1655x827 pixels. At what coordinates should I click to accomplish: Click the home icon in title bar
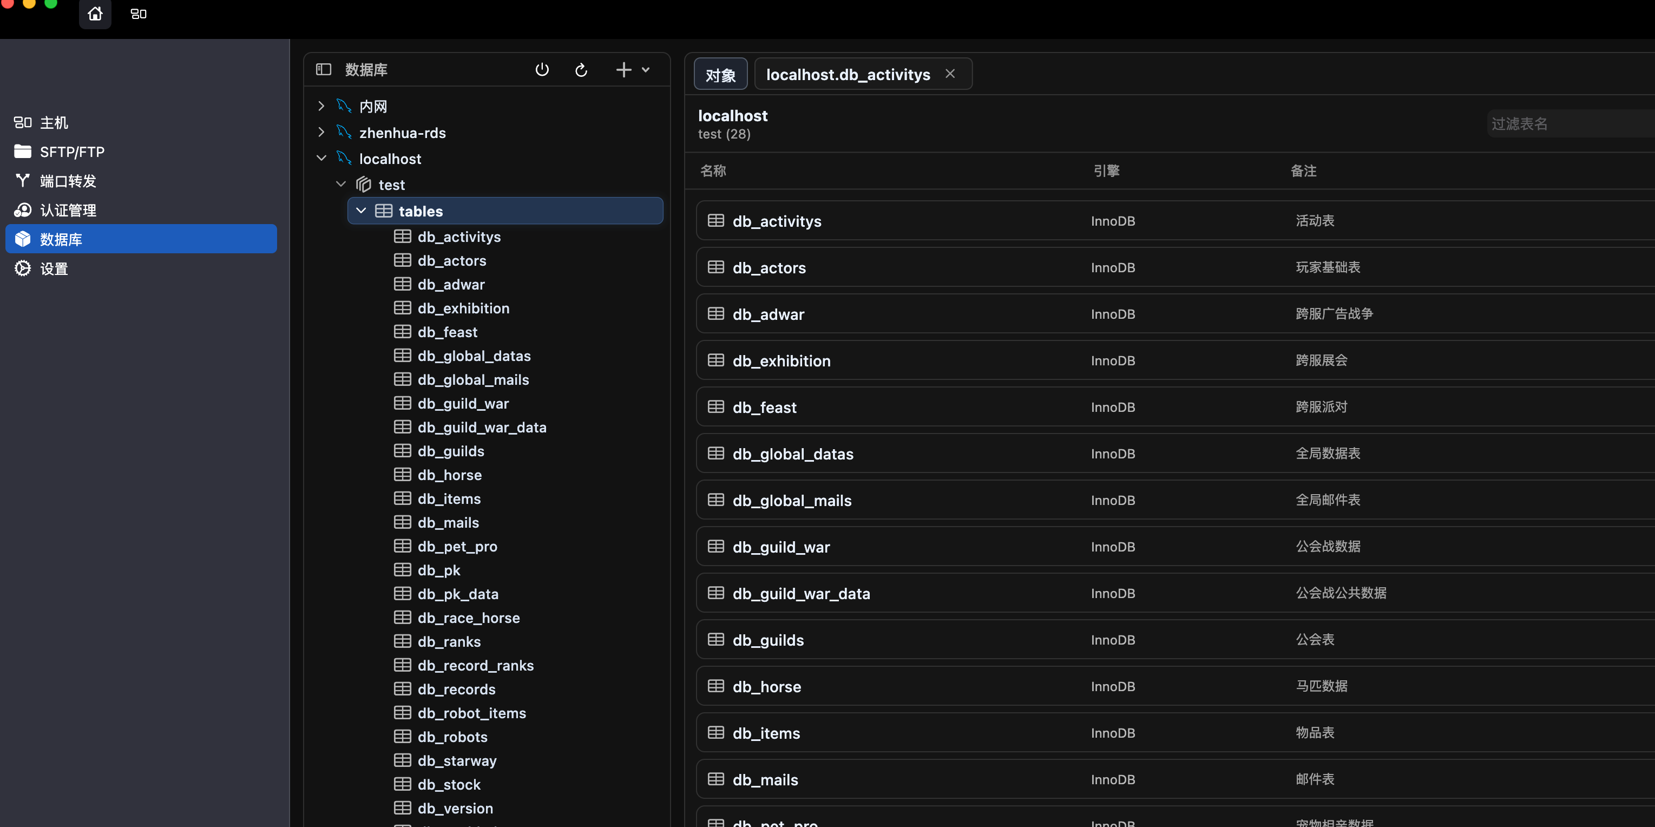click(x=95, y=14)
